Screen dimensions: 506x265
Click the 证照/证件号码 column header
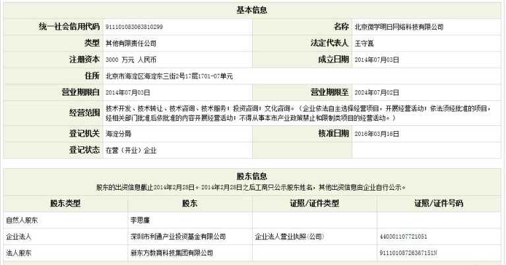pos(439,204)
